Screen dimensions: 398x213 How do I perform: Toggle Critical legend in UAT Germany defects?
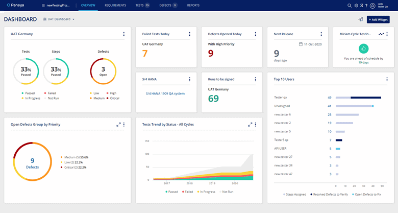tap(113, 99)
